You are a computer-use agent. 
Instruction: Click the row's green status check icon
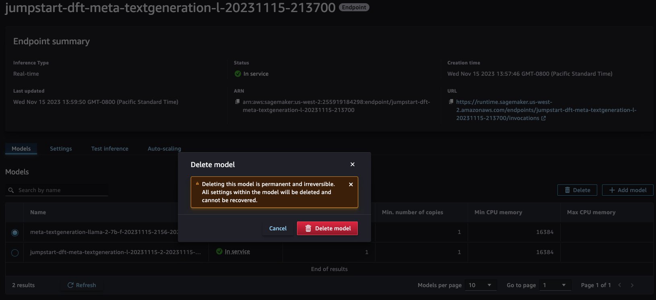pyautogui.click(x=219, y=251)
